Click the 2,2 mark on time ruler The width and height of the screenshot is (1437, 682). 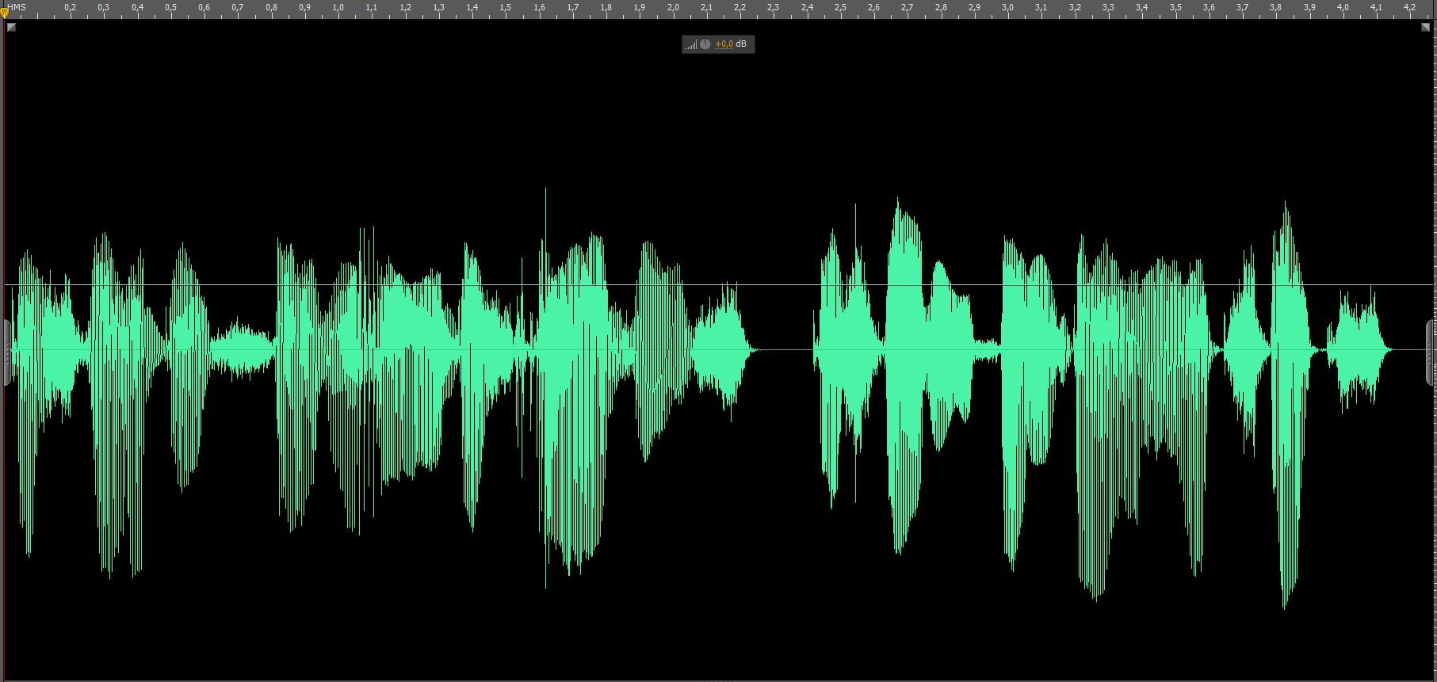point(740,7)
